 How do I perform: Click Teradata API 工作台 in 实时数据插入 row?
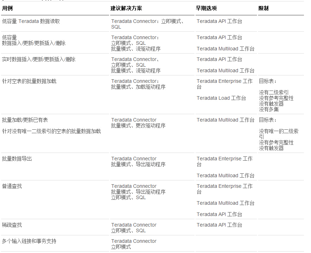click(219, 60)
